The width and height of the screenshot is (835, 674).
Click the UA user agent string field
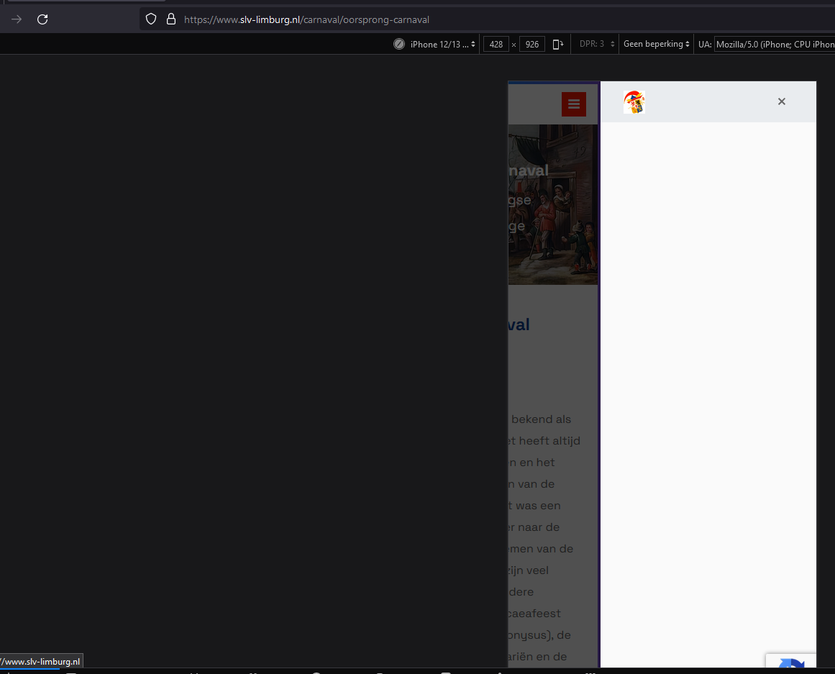coord(775,44)
